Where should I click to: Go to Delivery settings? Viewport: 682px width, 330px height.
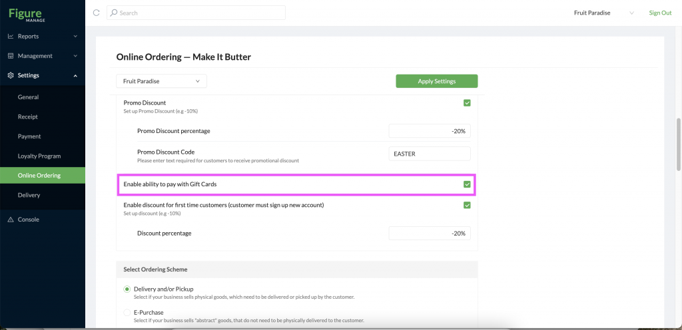point(29,196)
